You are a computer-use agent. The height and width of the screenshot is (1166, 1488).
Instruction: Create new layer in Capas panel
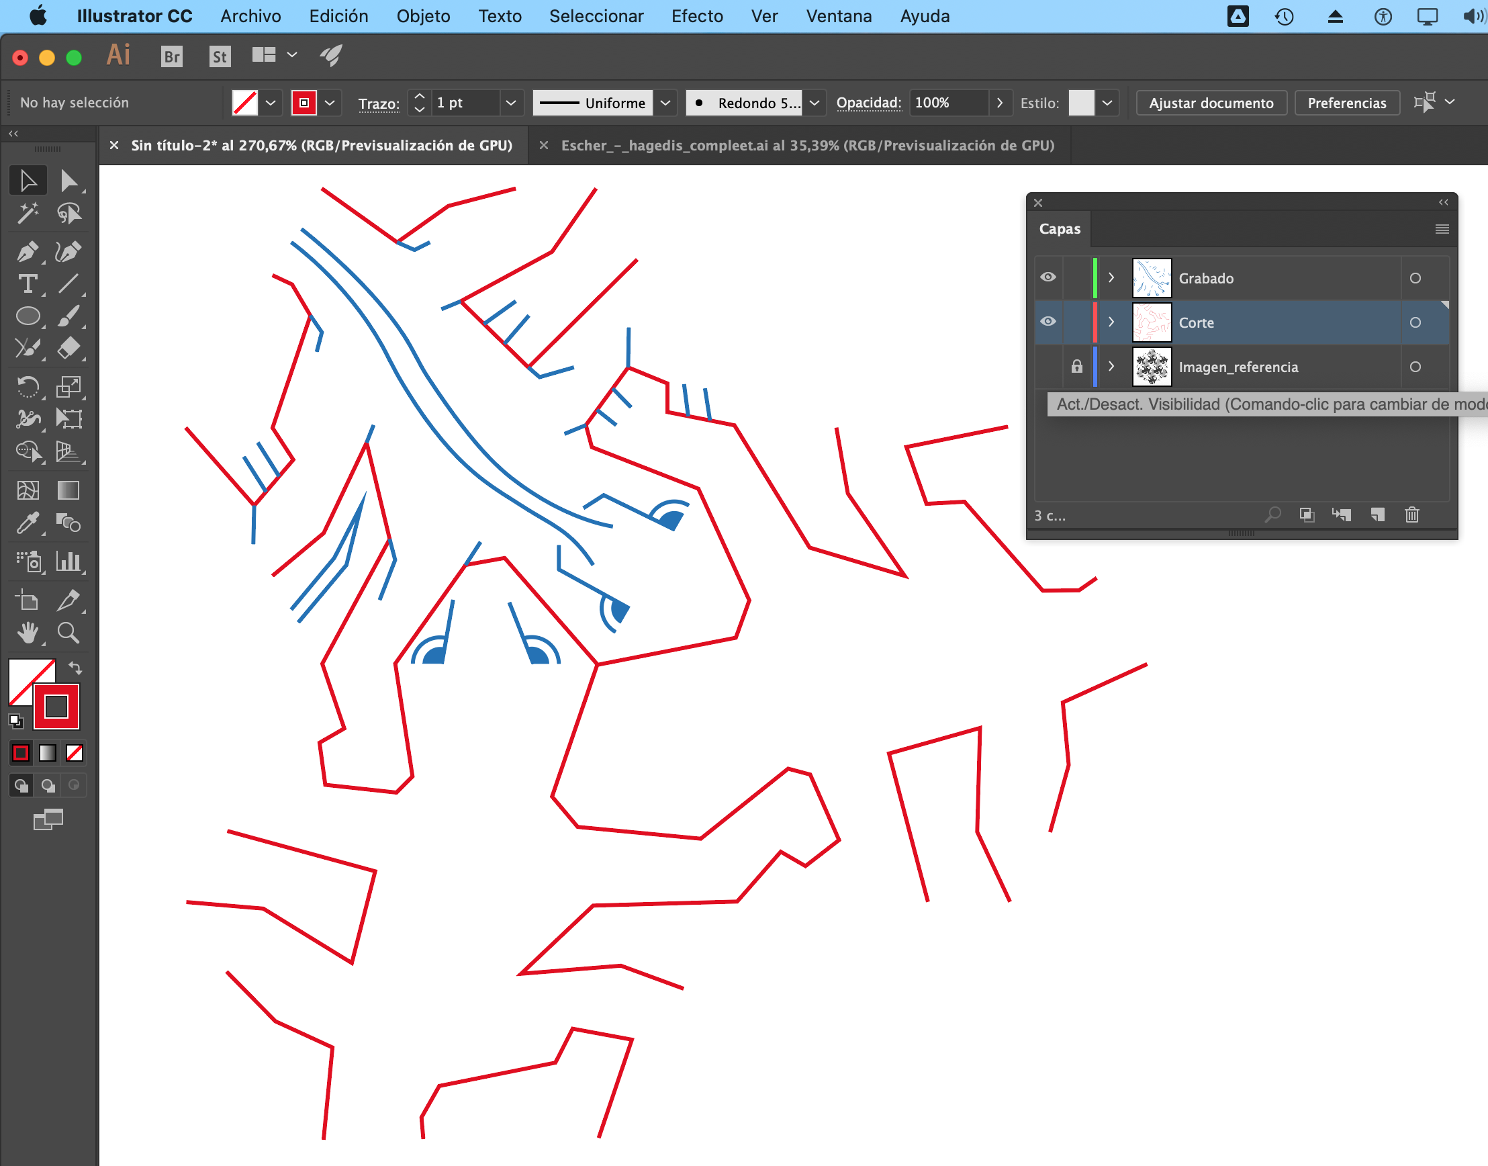coord(1377,514)
